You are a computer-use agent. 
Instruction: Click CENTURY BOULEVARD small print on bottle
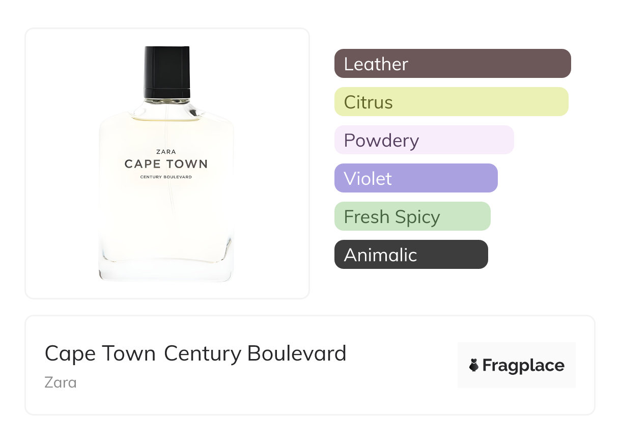(166, 177)
